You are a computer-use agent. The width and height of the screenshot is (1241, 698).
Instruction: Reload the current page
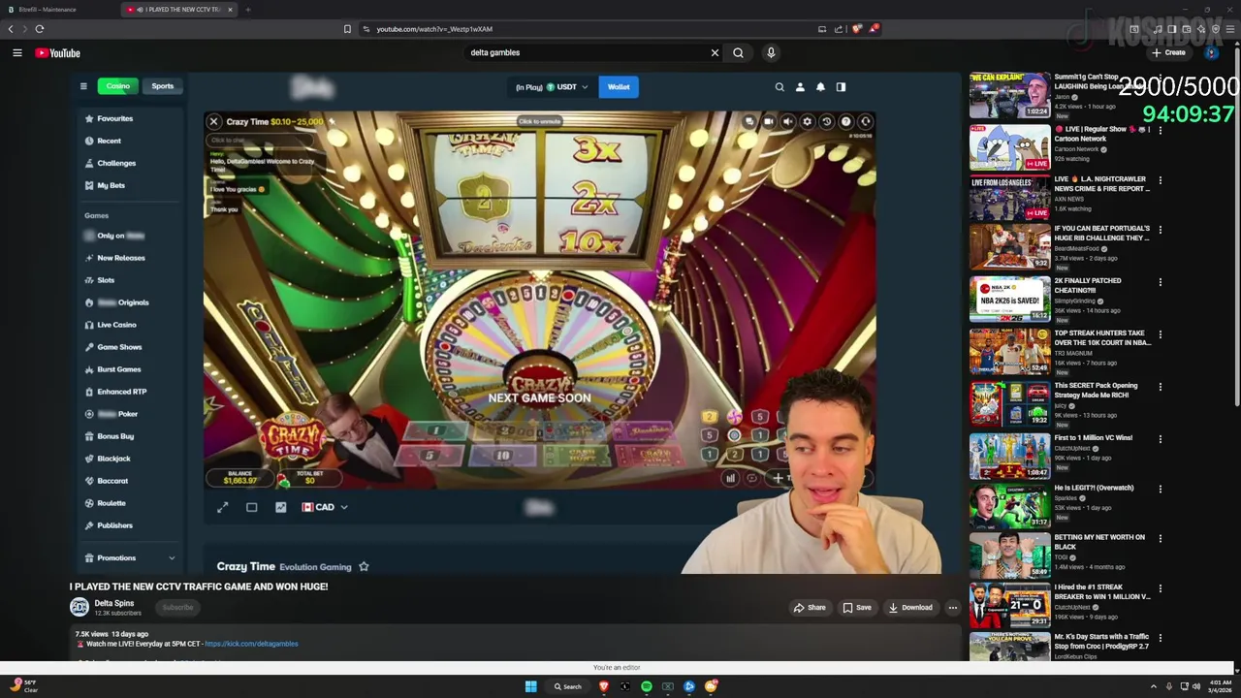tap(40, 29)
